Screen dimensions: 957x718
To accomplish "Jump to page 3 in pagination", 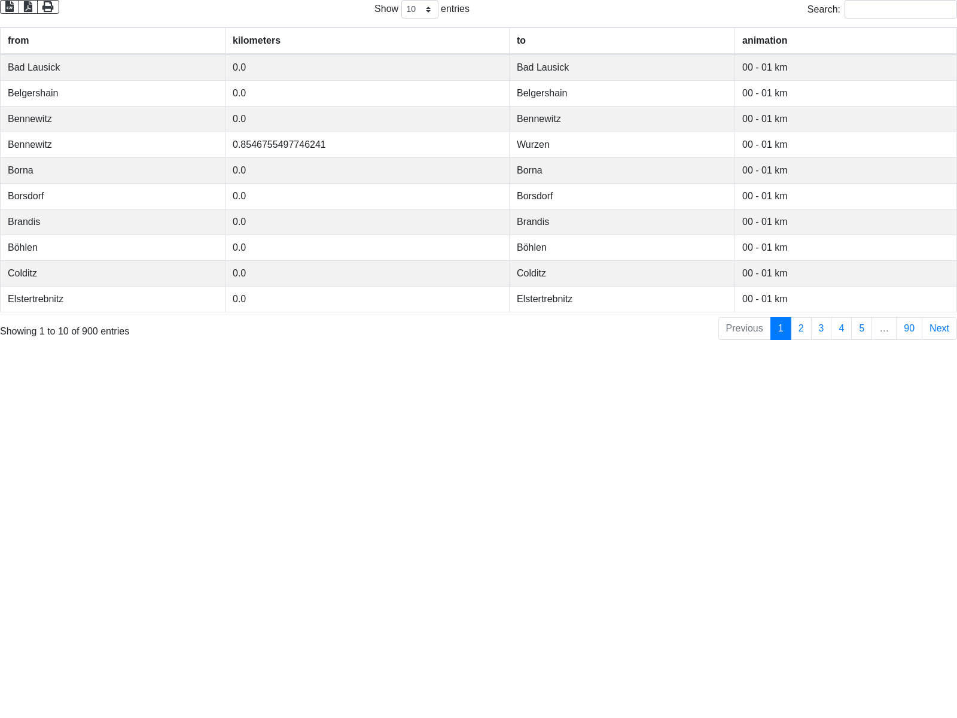I will point(821,328).
